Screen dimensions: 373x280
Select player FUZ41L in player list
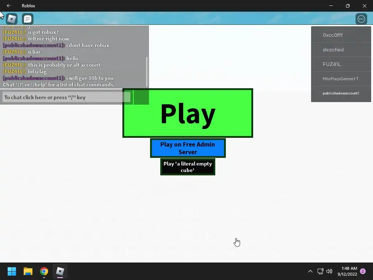click(x=341, y=64)
